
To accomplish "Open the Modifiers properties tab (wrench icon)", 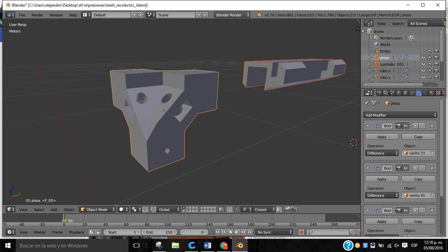I will (418, 93).
